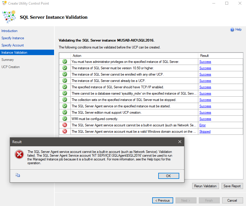The image size is (246, 206).
Task: Click the Action column header
Action: click(77, 56)
